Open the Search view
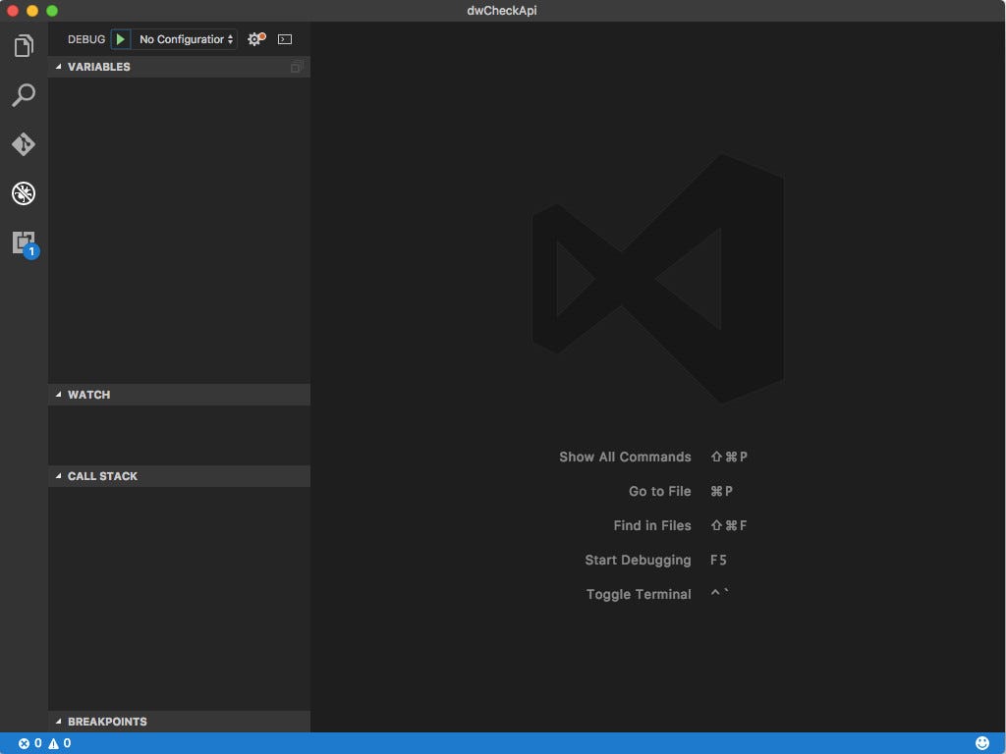This screenshot has height=754, width=1006. (x=24, y=95)
